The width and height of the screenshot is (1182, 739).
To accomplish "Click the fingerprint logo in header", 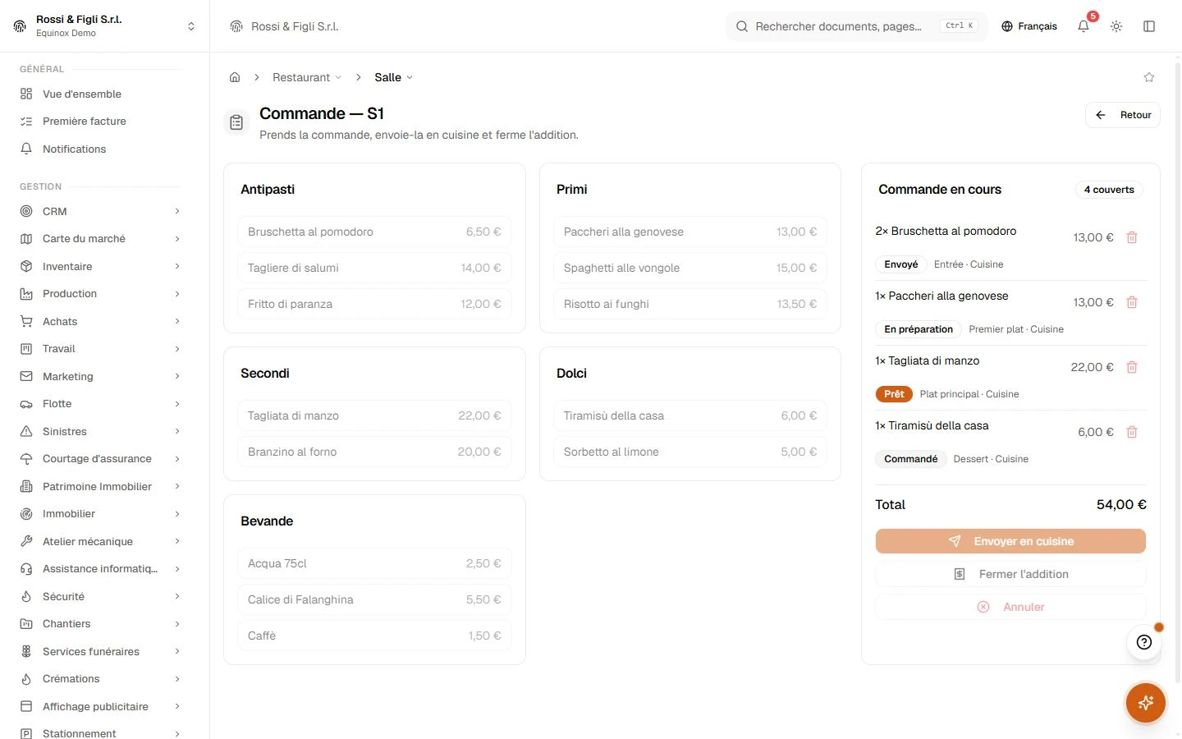I will coord(236,26).
